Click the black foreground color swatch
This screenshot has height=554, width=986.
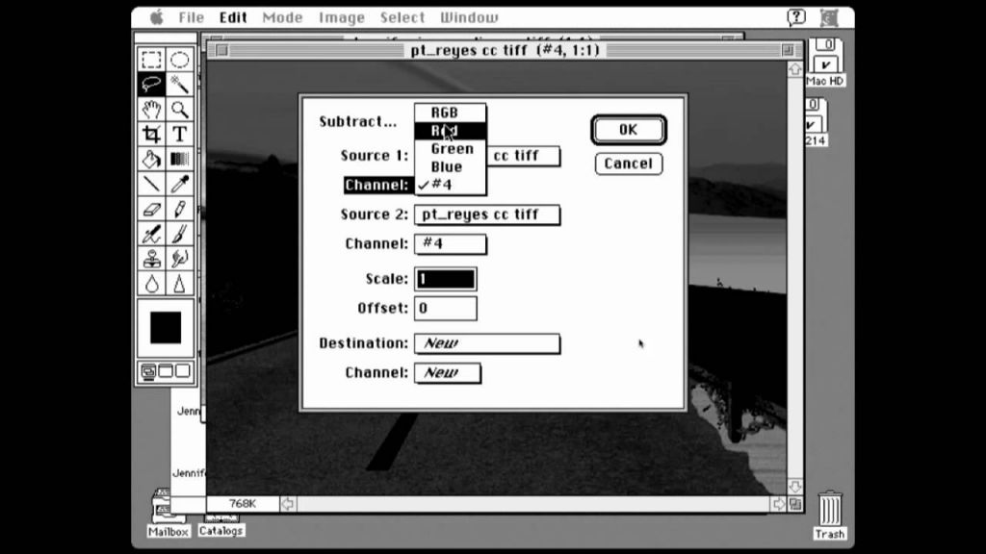point(166,328)
